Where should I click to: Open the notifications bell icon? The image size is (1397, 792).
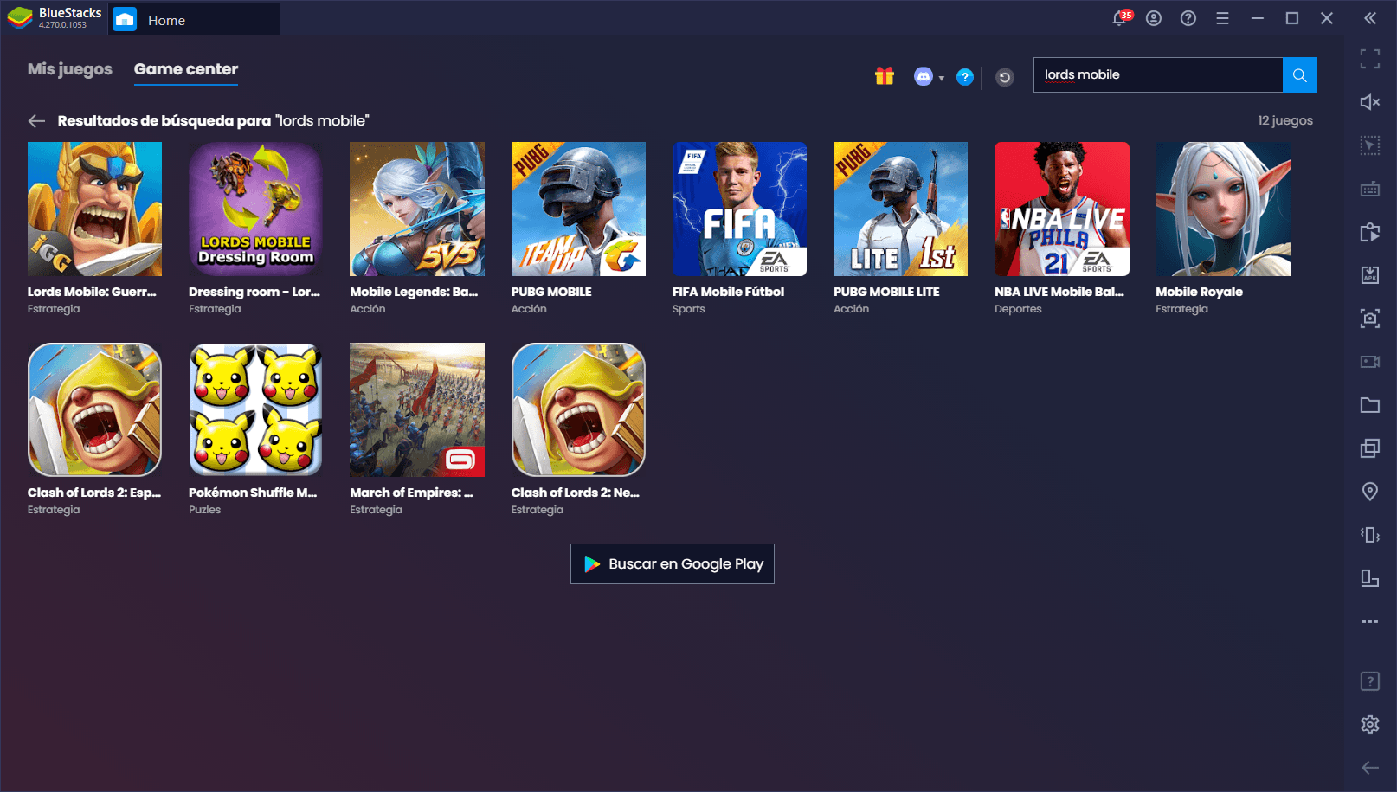pyautogui.click(x=1121, y=17)
